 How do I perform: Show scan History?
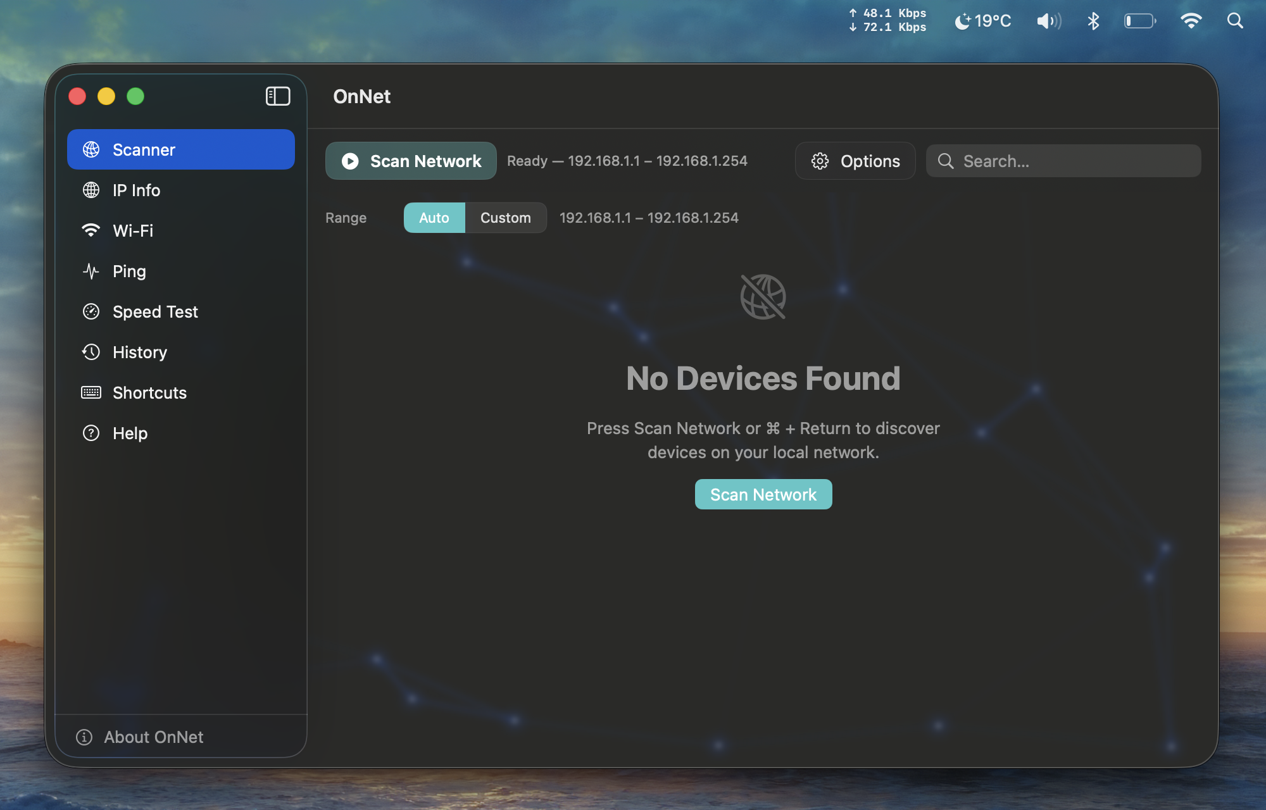(x=181, y=352)
